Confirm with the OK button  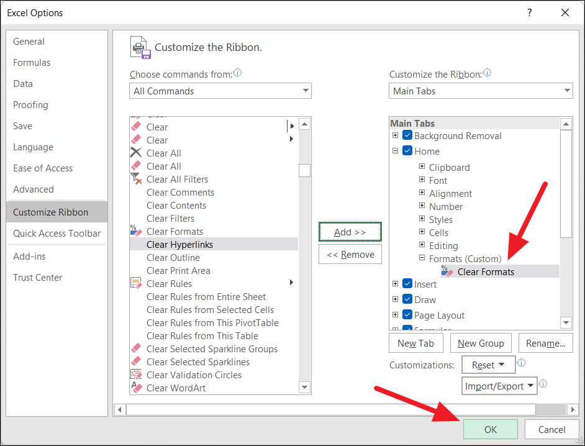click(x=490, y=429)
